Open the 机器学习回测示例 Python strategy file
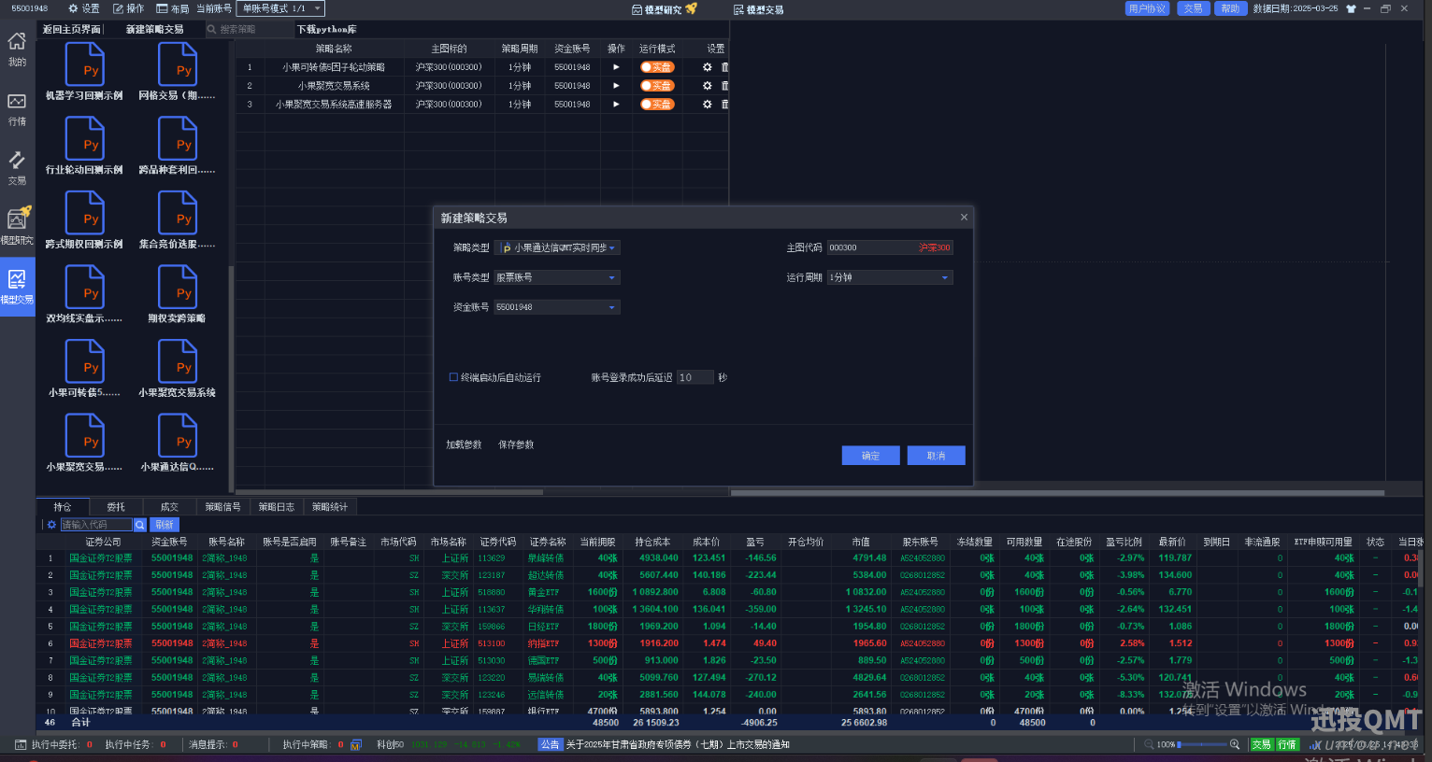This screenshot has height=762, width=1432. point(84,71)
